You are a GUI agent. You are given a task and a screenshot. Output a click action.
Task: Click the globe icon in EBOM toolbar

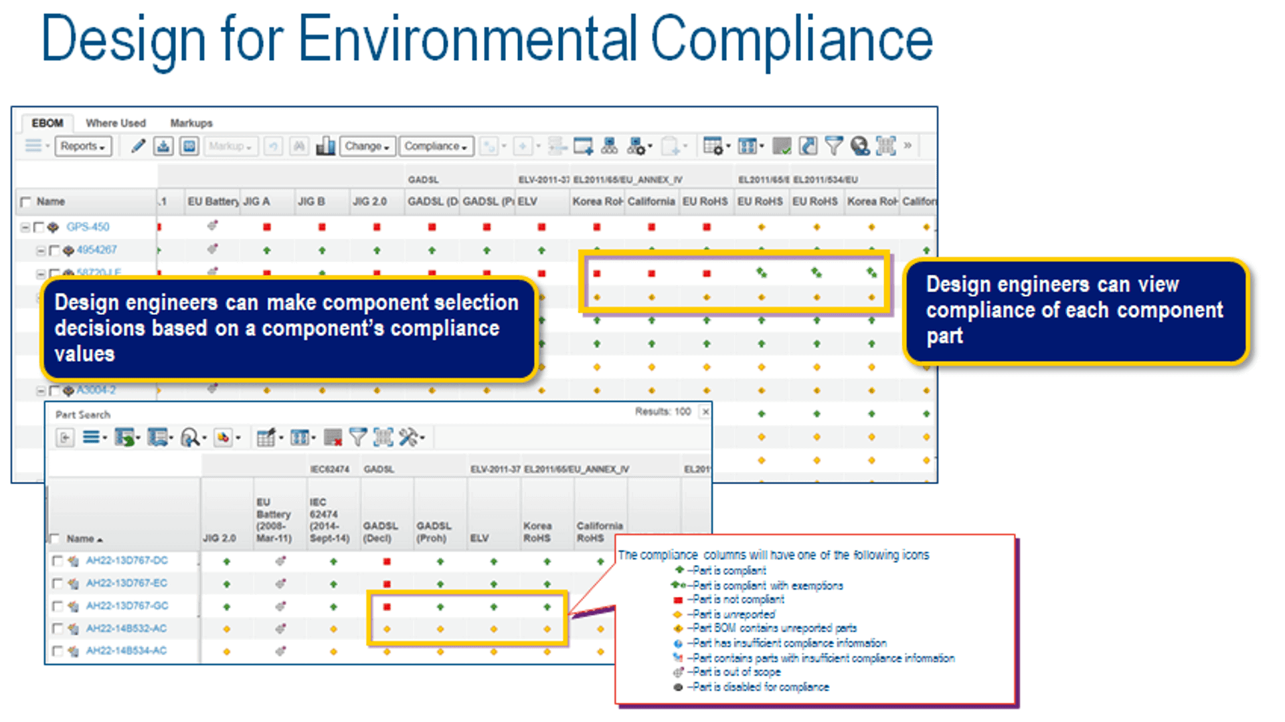(x=860, y=146)
